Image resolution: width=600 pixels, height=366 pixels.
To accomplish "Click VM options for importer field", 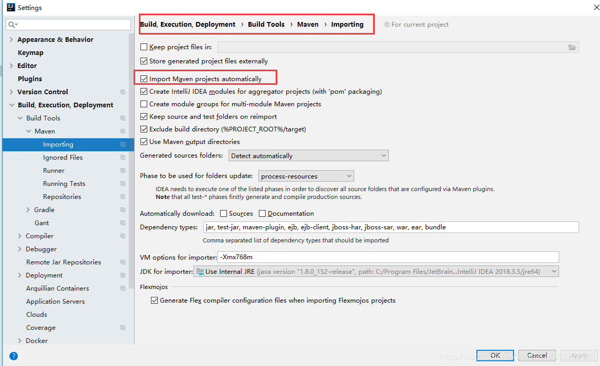I will 388,257.
